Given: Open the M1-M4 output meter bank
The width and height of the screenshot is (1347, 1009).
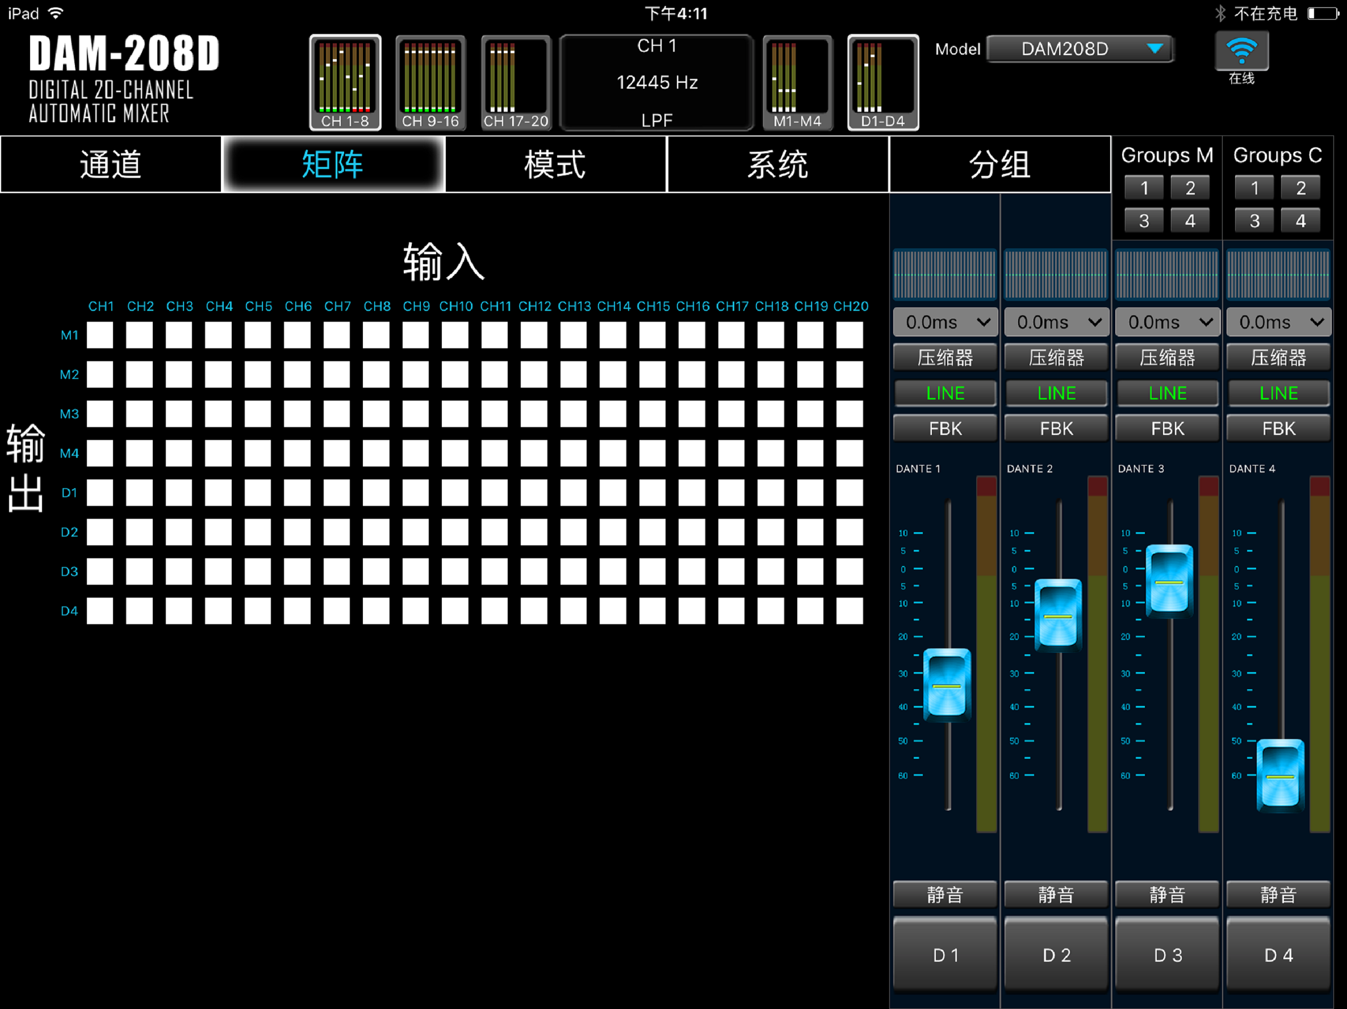Looking at the screenshot, I should click(797, 82).
